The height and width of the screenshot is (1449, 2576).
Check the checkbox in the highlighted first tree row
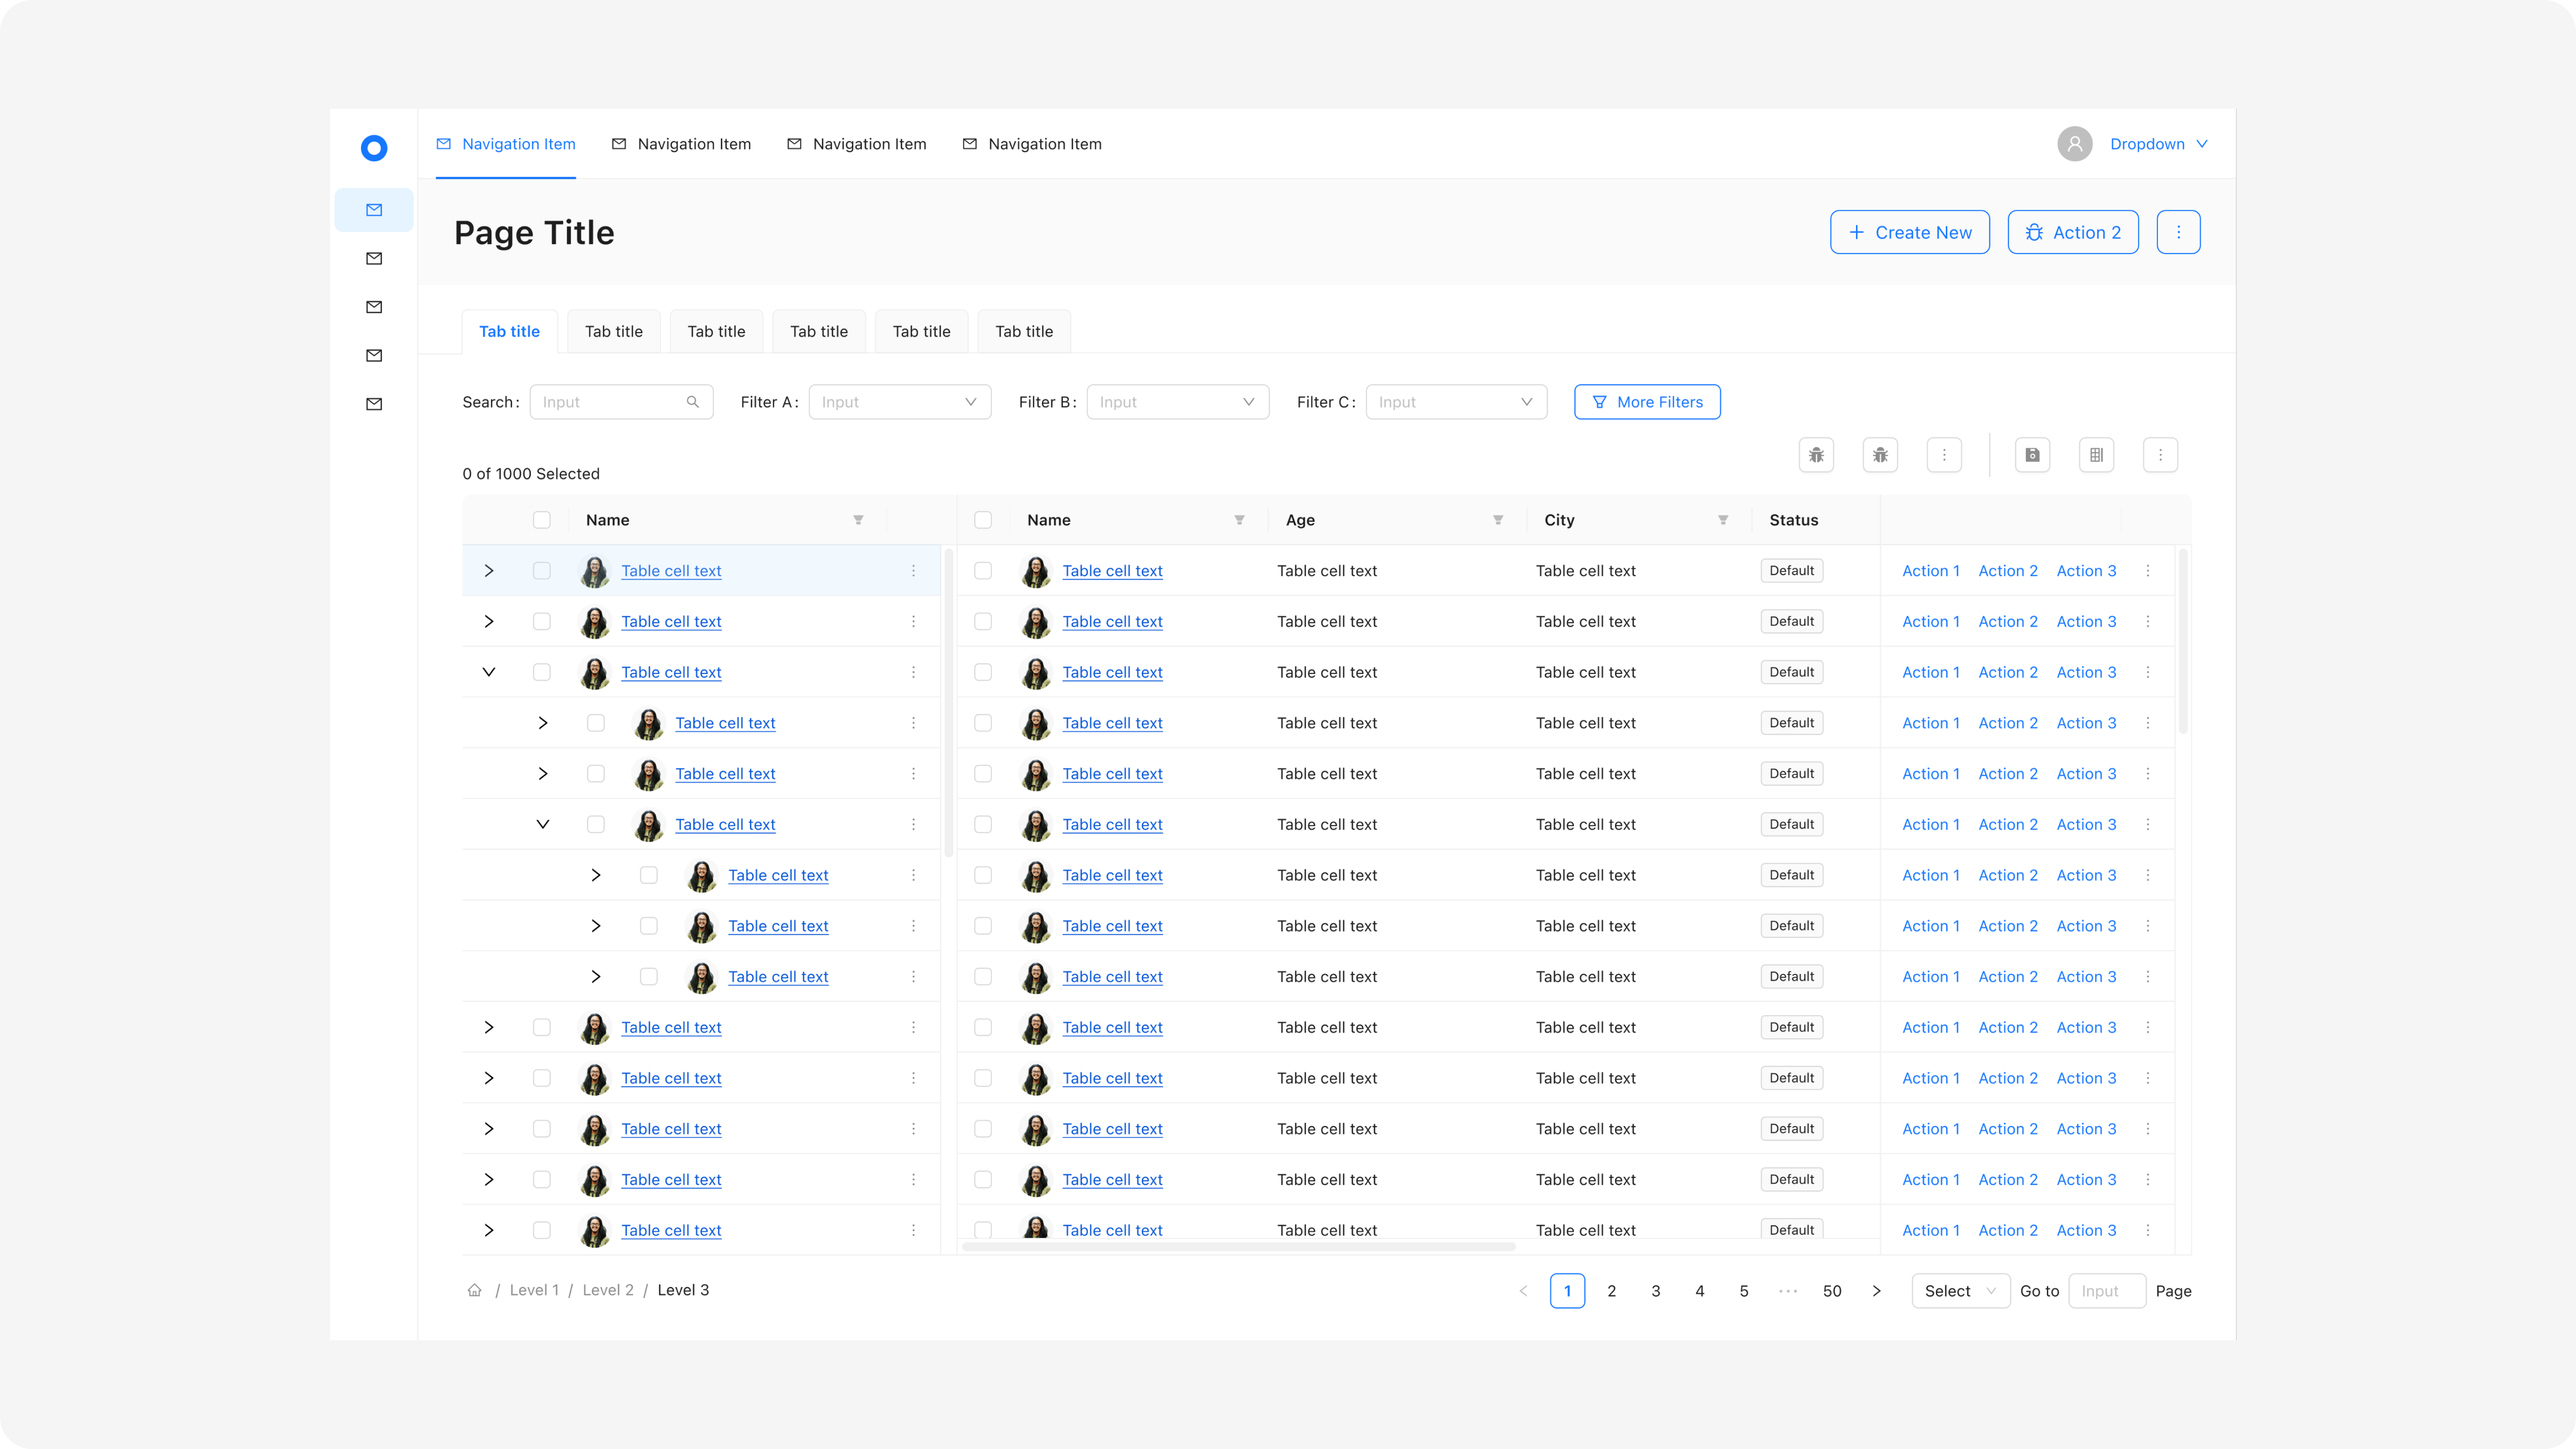tap(542, 571)
